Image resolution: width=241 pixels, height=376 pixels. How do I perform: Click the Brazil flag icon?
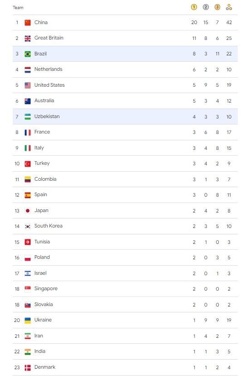click(28, 54)
